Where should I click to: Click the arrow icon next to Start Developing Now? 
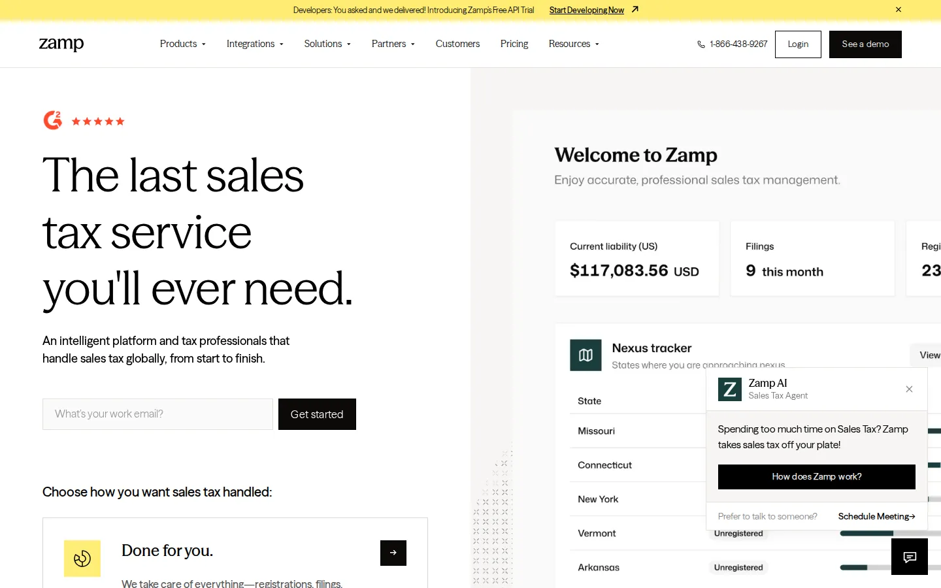pyautogui.click(x=635, y=10)
